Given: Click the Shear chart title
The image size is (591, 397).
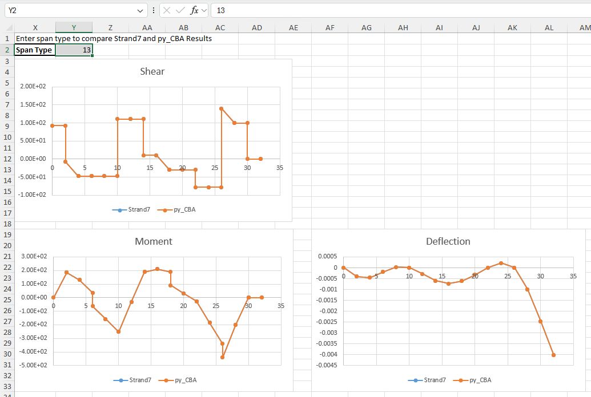Looking at the screenshot, I should click(152, 71).
